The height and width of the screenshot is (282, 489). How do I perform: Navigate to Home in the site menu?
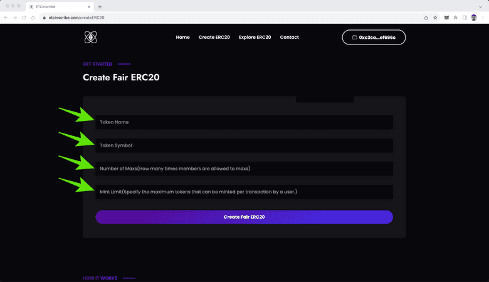pos(182,38)
